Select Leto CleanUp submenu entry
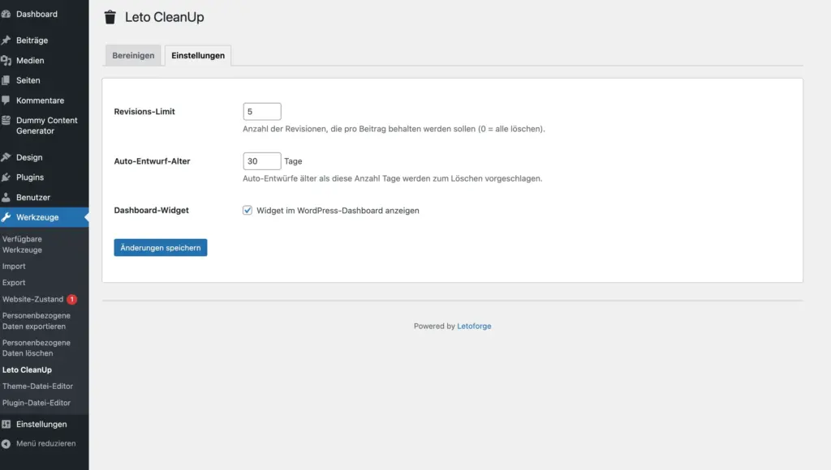 coord(27,370)
